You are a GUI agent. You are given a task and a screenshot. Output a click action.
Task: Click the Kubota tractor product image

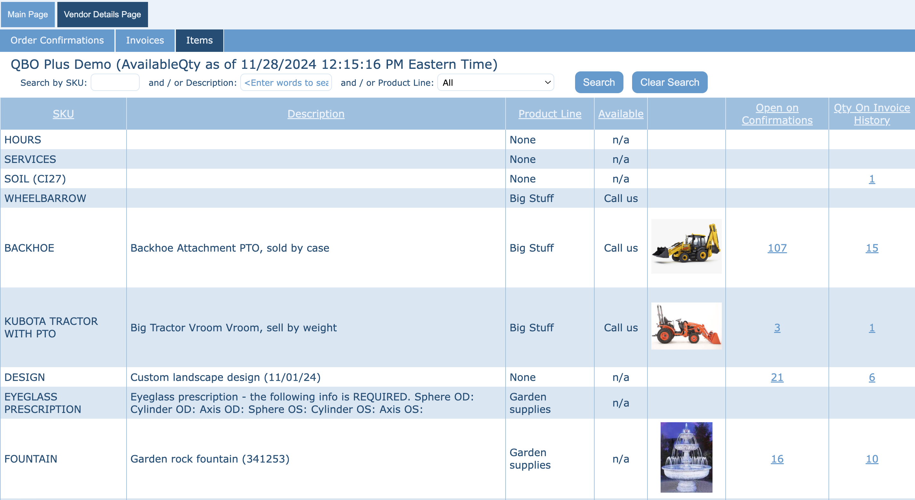(686, 326)
